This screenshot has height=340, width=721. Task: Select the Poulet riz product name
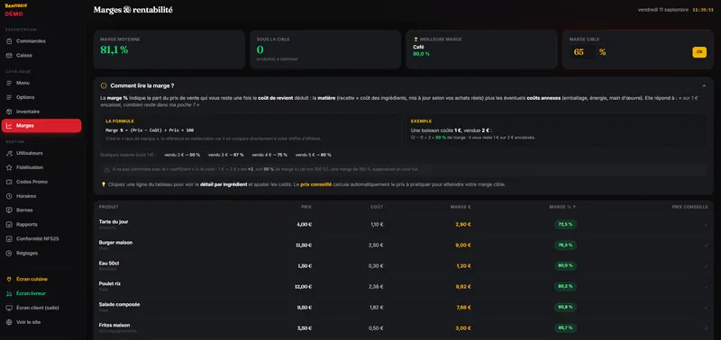pos(110,283)
